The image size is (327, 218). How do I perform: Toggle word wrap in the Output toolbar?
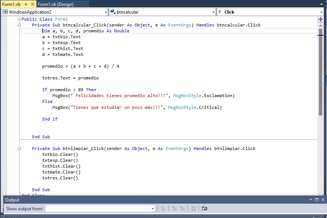pyautogui.click(x=204, y=208)
